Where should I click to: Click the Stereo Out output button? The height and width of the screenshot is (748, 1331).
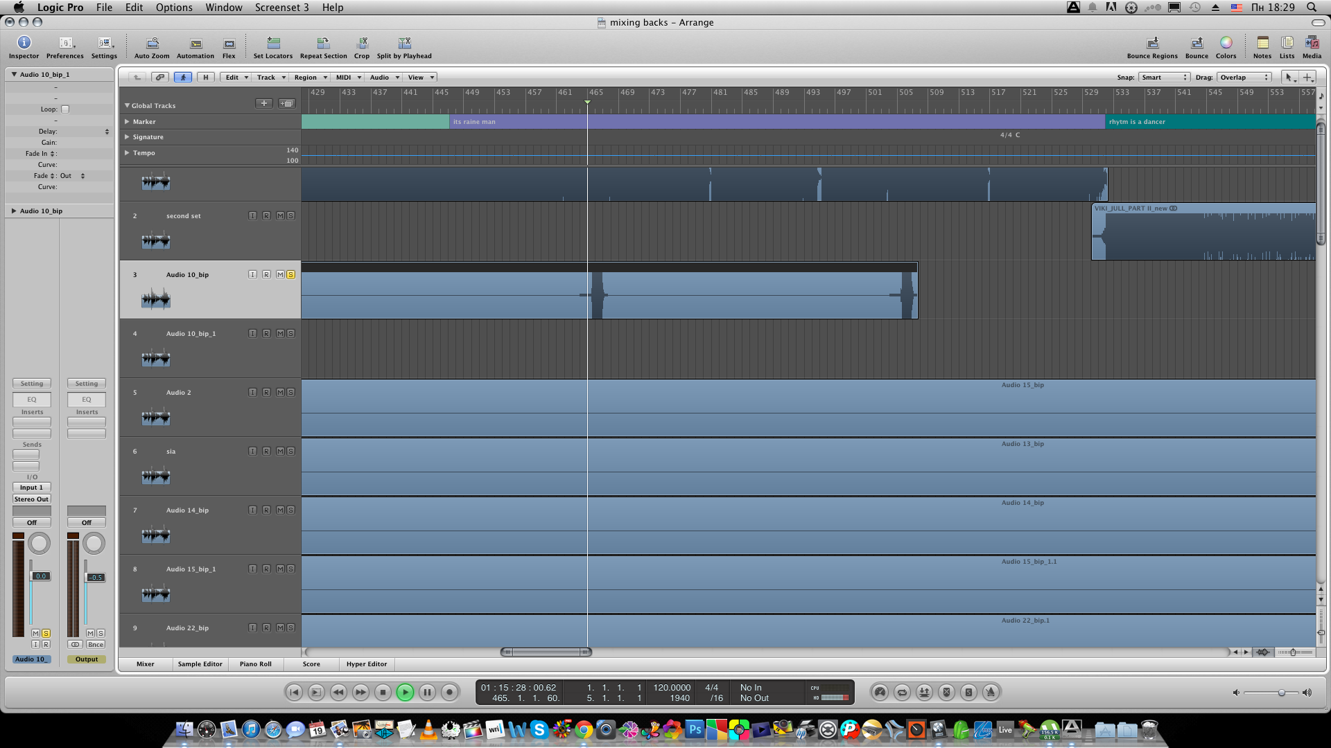31,499
